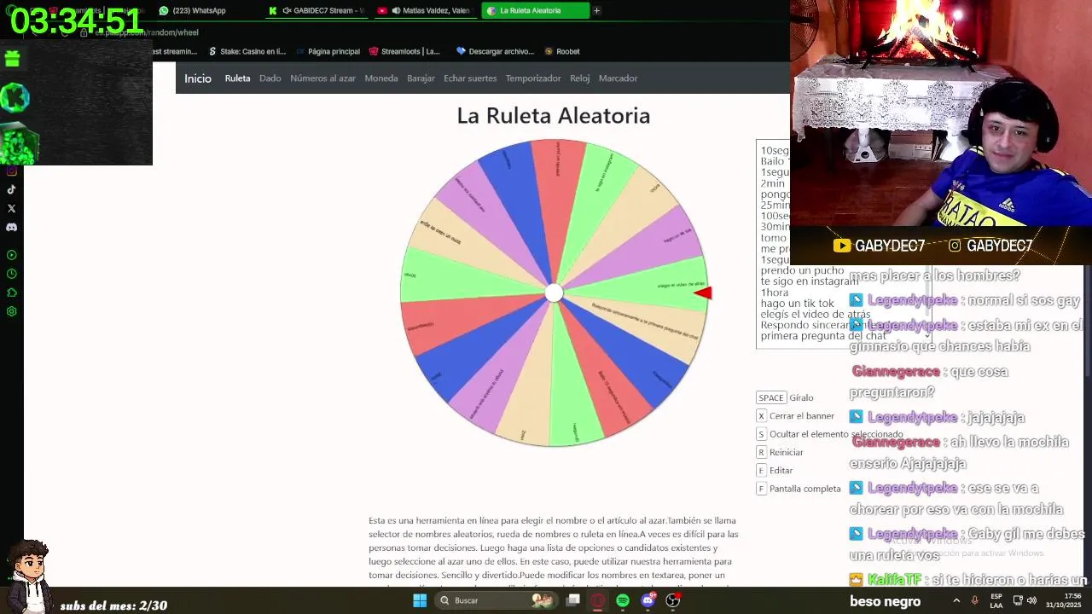Open the sidebar settings gear icon
1092x614 pixels.
click(x=12, y=311)
